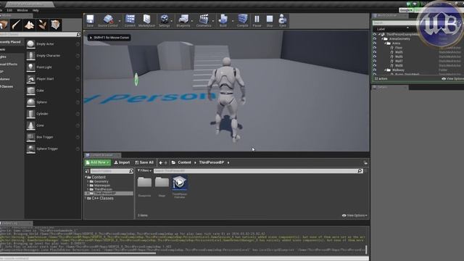Select the Foliage mode icon

[x=42, y=25]
